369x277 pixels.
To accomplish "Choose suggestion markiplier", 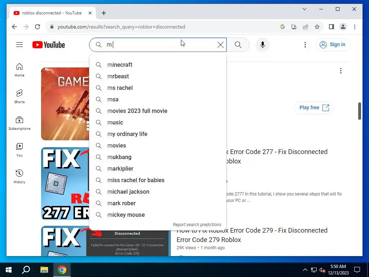I will point(158,169).
